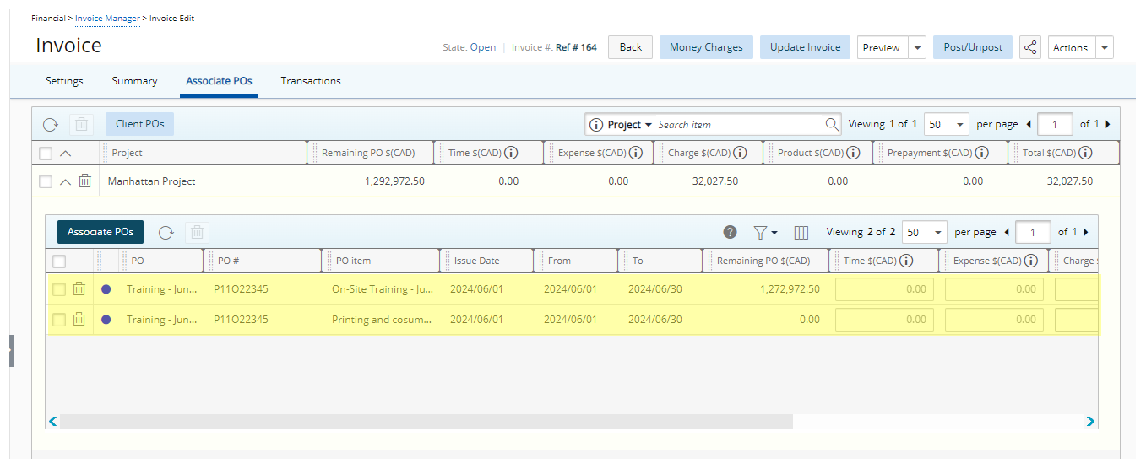1146x469 pixels.
Task: Click the search magnifier icon
Action: tap(832, 124)
